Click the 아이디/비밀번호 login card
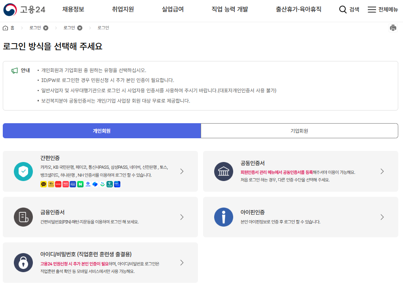 (x=99, y=262)
